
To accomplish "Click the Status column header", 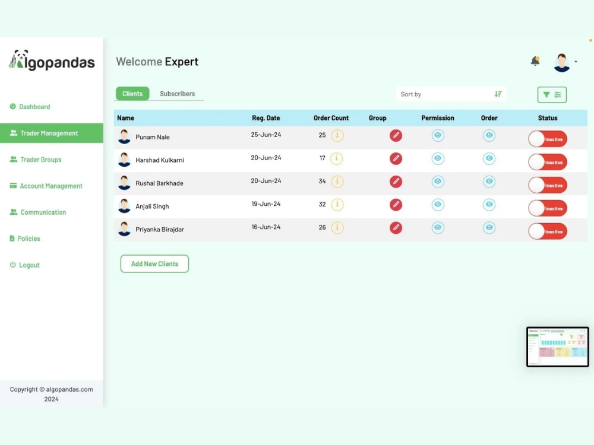I will coord(548,118).
